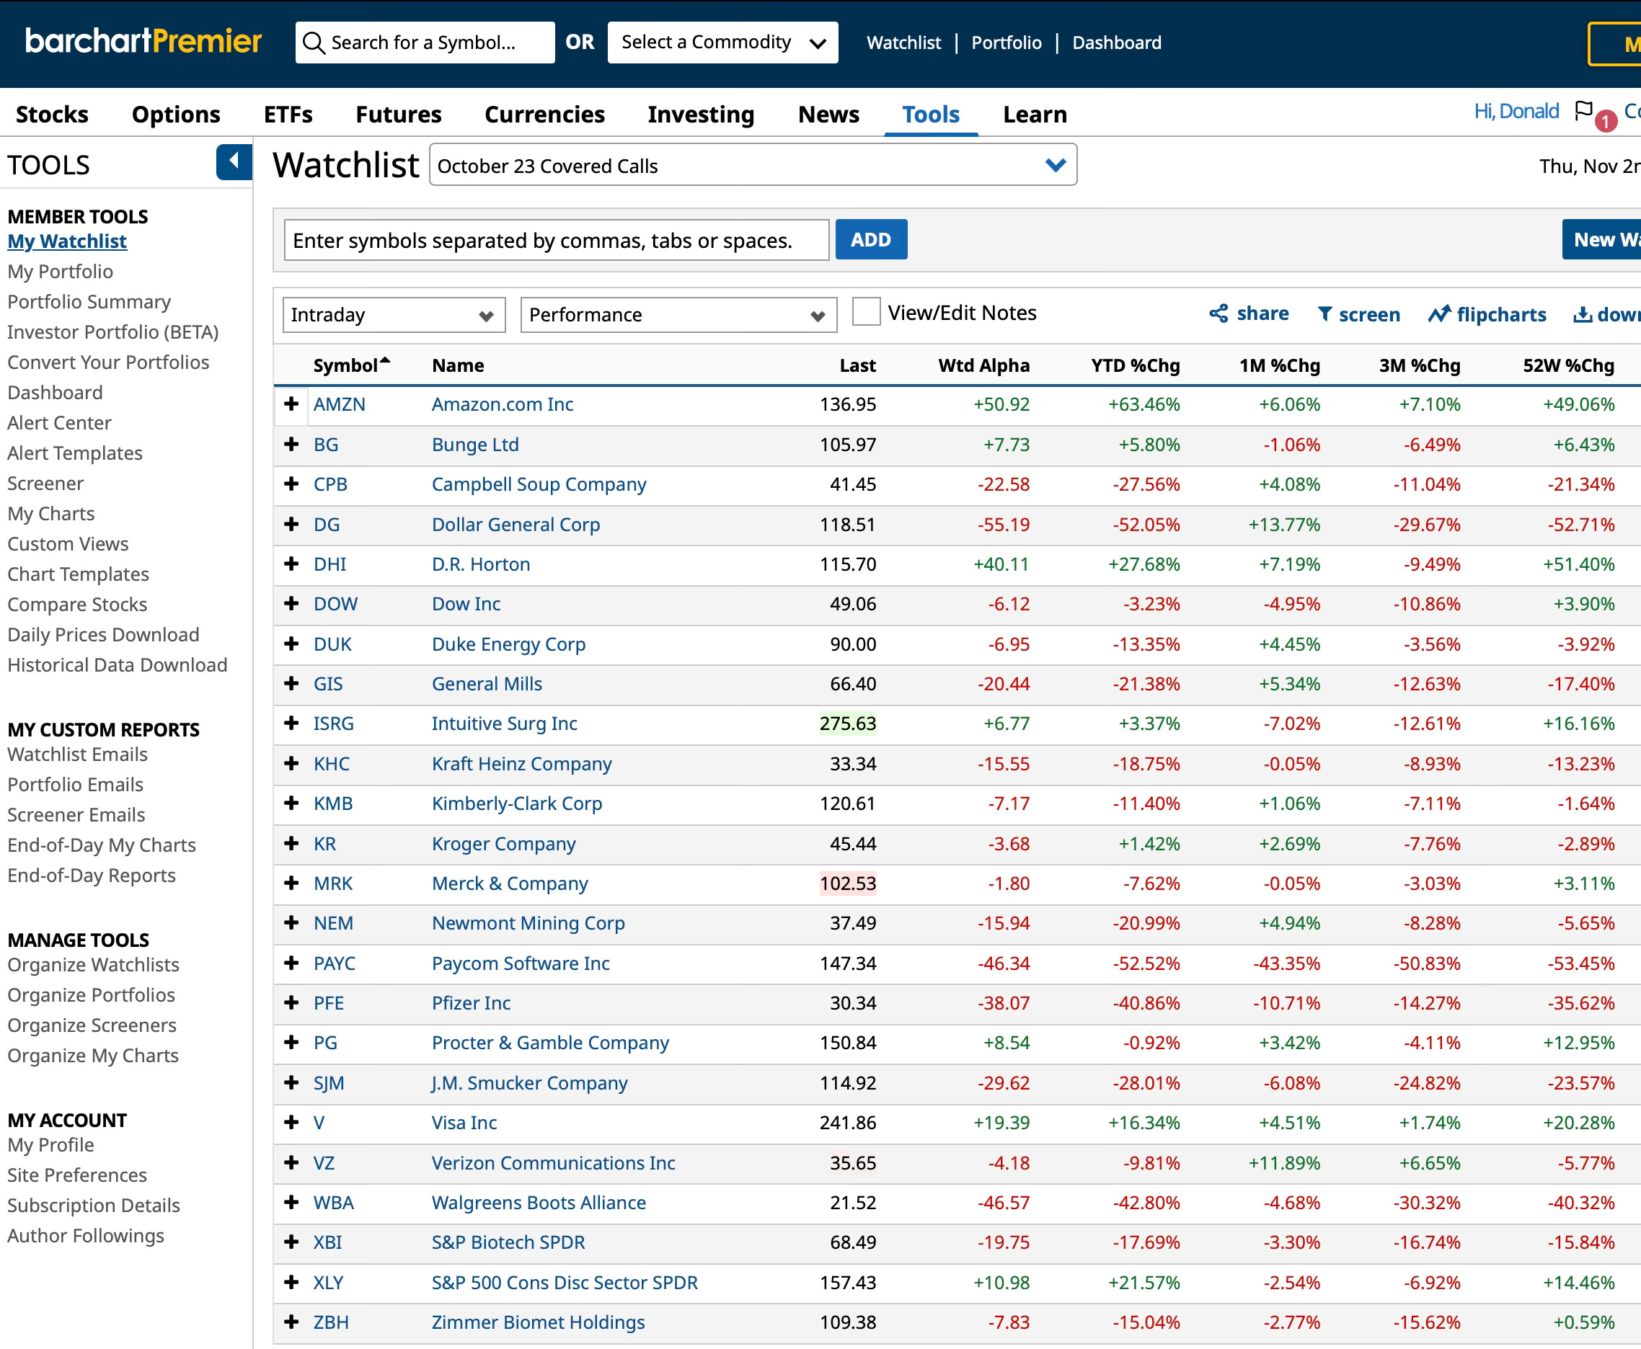Open the Investing menu
1641x1349 pixels.
click(700, 115)
